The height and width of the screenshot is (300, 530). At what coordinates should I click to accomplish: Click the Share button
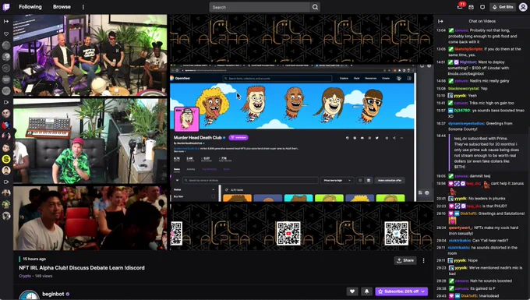(x=405, y=260)
